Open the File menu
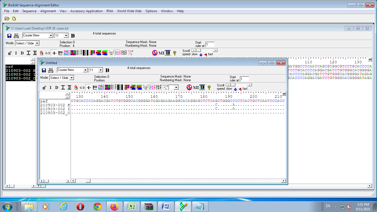The width and height of the screenshot is (377, 212). pyautogui.click(x=7, y=11)
